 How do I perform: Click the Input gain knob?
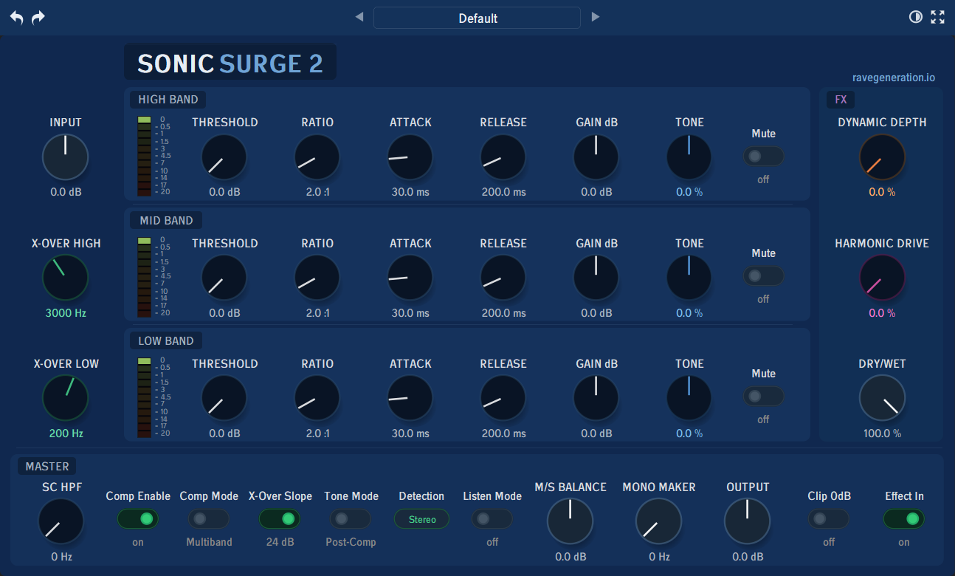point(65,157)
